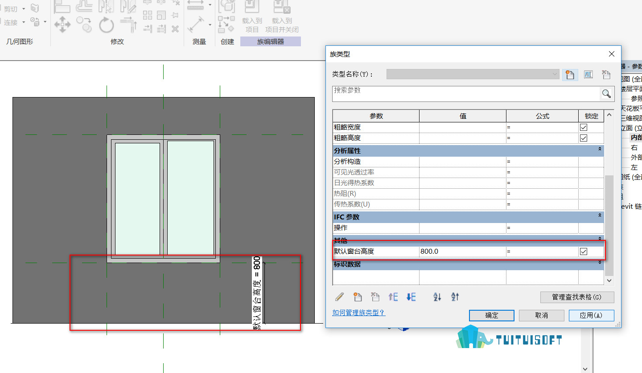Click the 搜索参数 search field

[466, 93]
